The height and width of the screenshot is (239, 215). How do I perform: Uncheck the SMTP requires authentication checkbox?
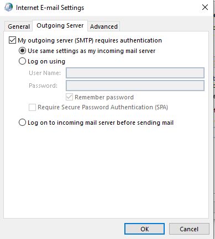pos(12,40)
